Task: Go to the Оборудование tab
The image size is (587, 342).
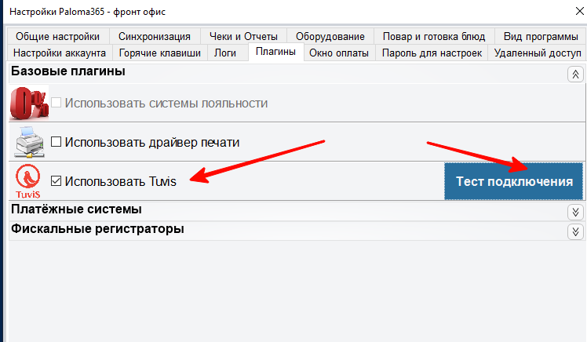Action: pyautogui.click(x=330, y=36)
